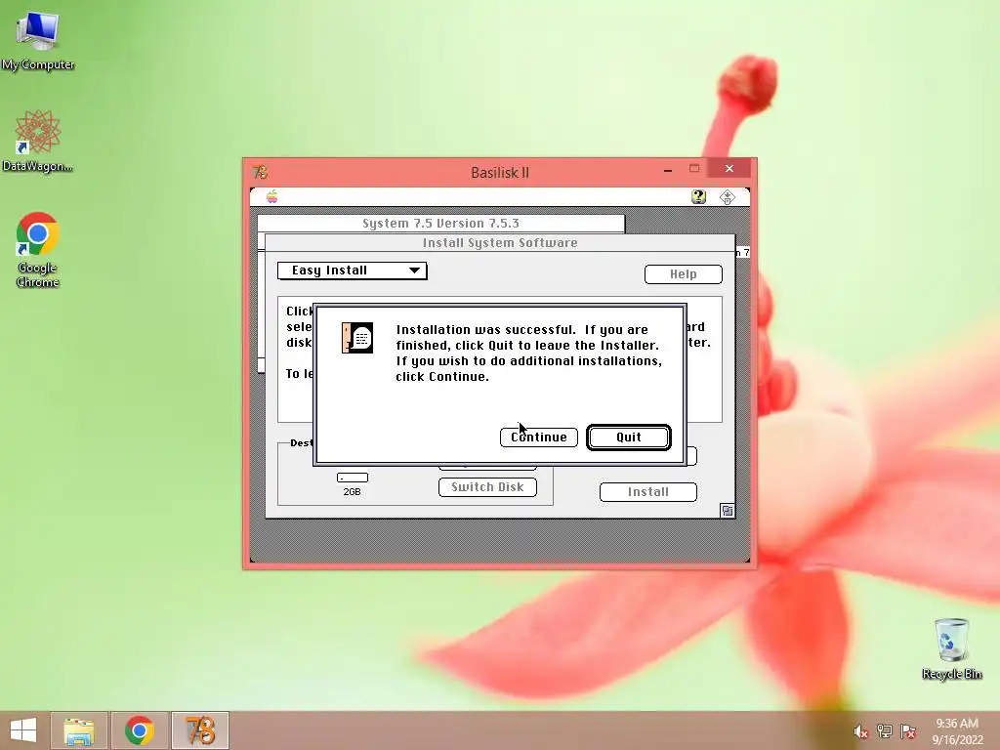Open File Explorer from the taskbar
Viewport: 1000px width, 750px height.
pos(79,730)
